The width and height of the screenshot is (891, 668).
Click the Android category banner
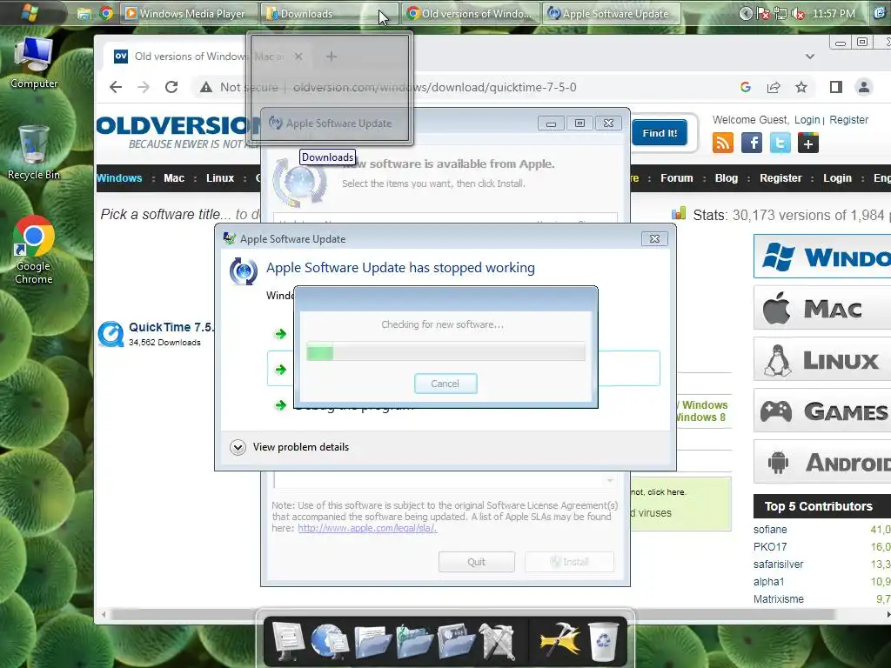pyautogui.click(x=822, y=462)
